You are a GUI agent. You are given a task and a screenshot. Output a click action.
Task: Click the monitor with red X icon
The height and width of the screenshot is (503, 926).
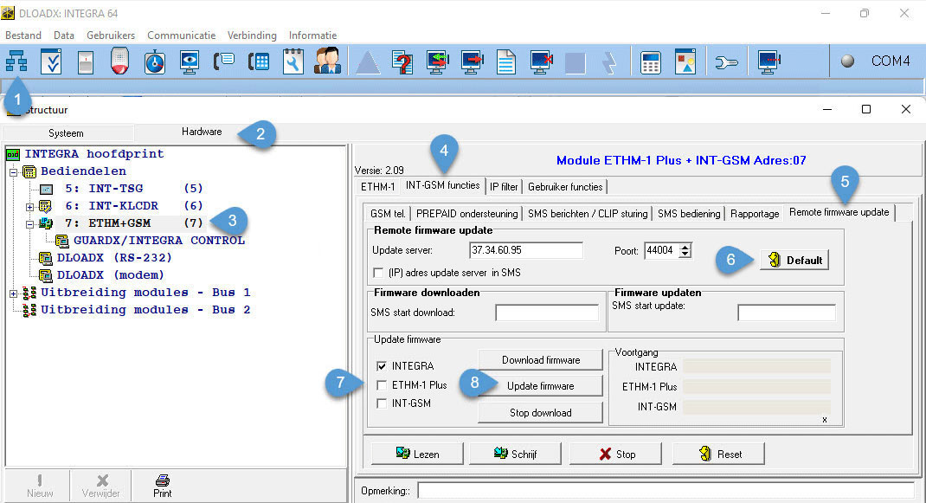click(540, 61)
